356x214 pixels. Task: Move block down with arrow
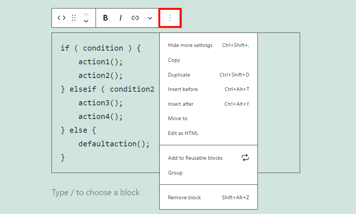(86, 21)
